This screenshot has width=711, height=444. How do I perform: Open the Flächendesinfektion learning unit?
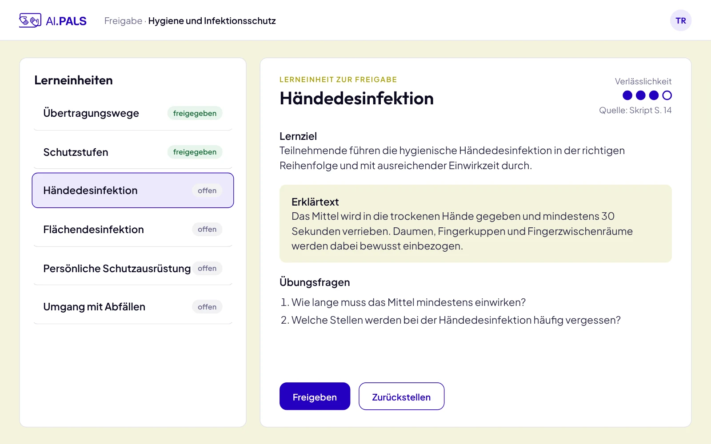[133, 230]
